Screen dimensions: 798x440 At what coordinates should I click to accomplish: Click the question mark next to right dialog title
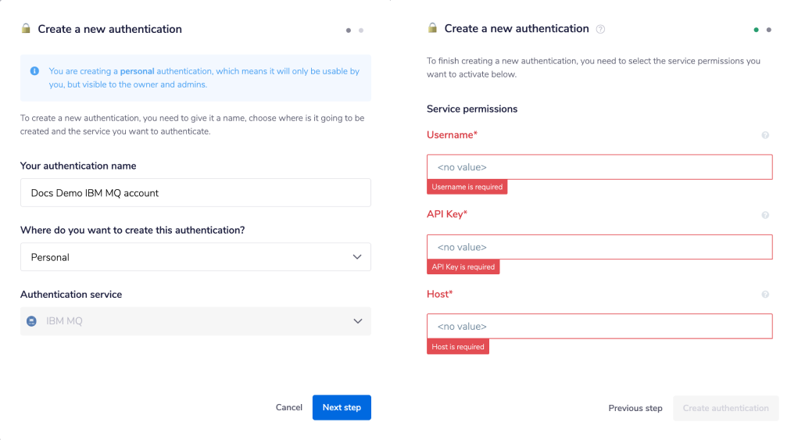click(x=600, y=30)
